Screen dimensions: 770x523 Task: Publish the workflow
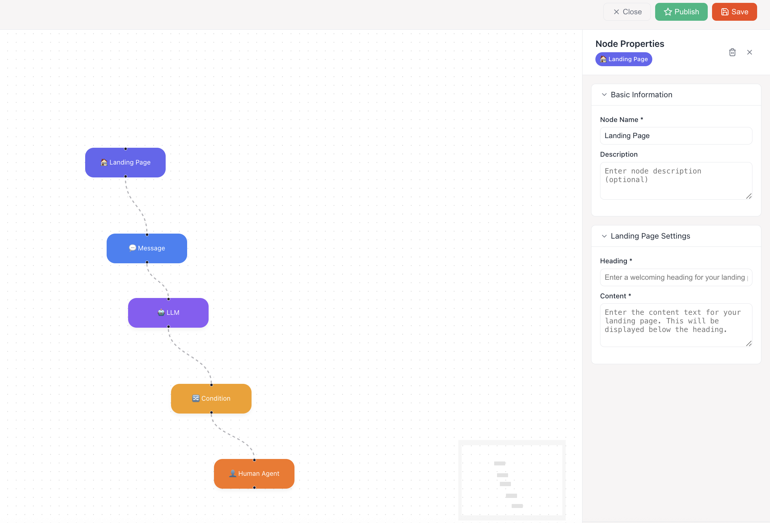(x=681, y=12)
